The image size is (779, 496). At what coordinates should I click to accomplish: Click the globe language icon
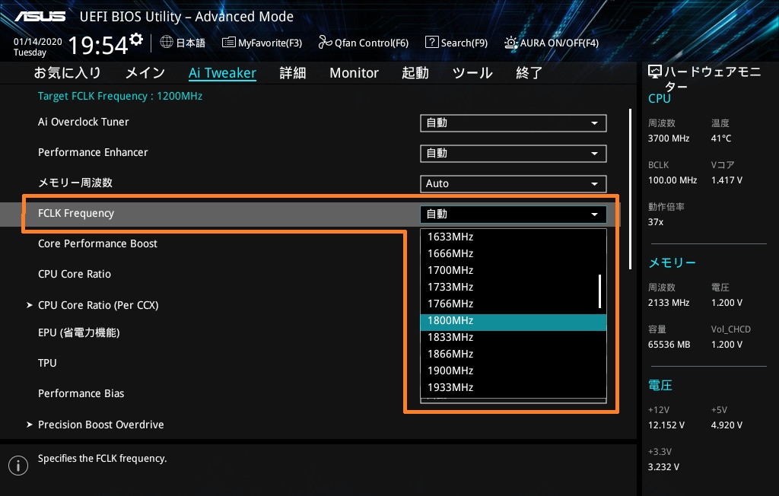(x=167, y=43)
